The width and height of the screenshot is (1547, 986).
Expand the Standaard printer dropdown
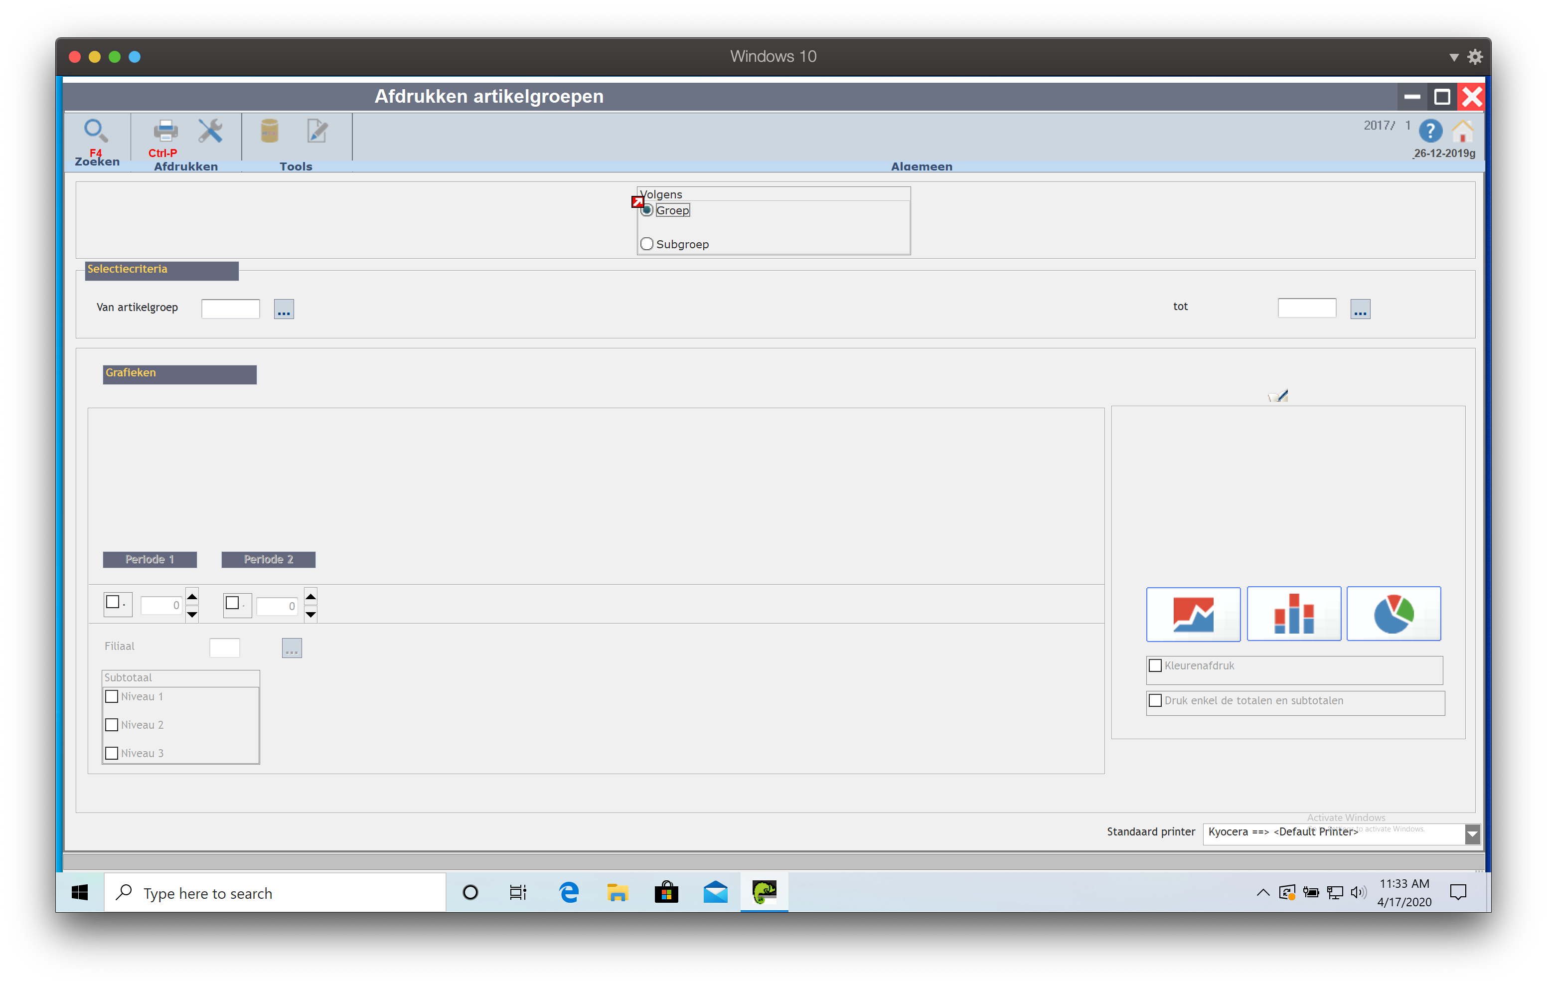pos(1472,833)
